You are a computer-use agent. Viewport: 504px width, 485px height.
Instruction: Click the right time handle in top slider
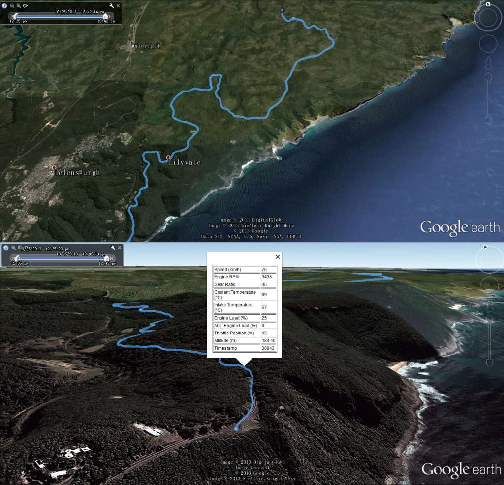105,16
